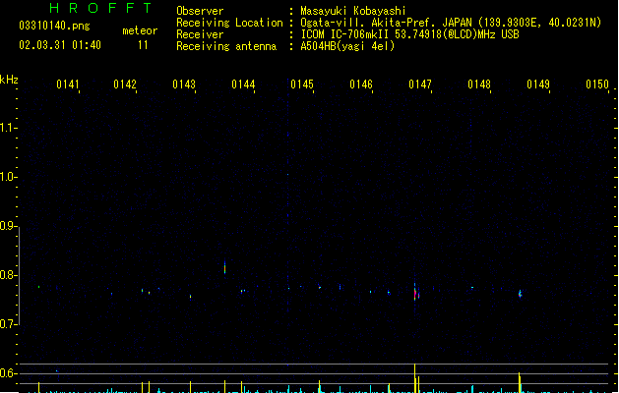Click time marker 0142
Viewport: 619px width, 393px height.
125,84
